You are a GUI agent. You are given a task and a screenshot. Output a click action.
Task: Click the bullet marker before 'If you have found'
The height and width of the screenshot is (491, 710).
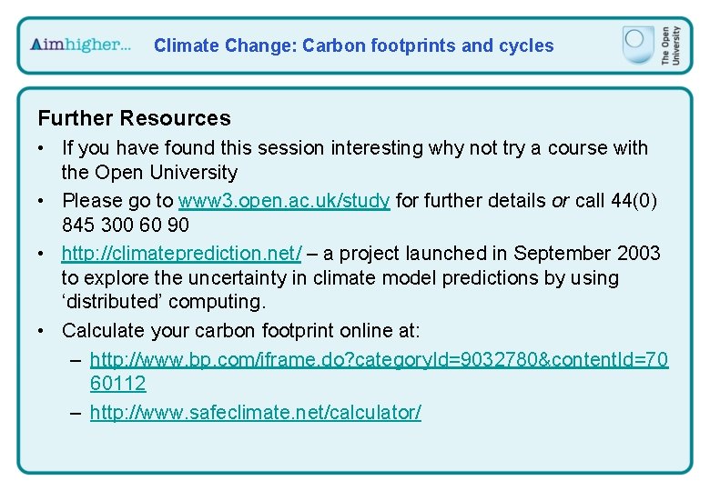(x=41, y=148)
